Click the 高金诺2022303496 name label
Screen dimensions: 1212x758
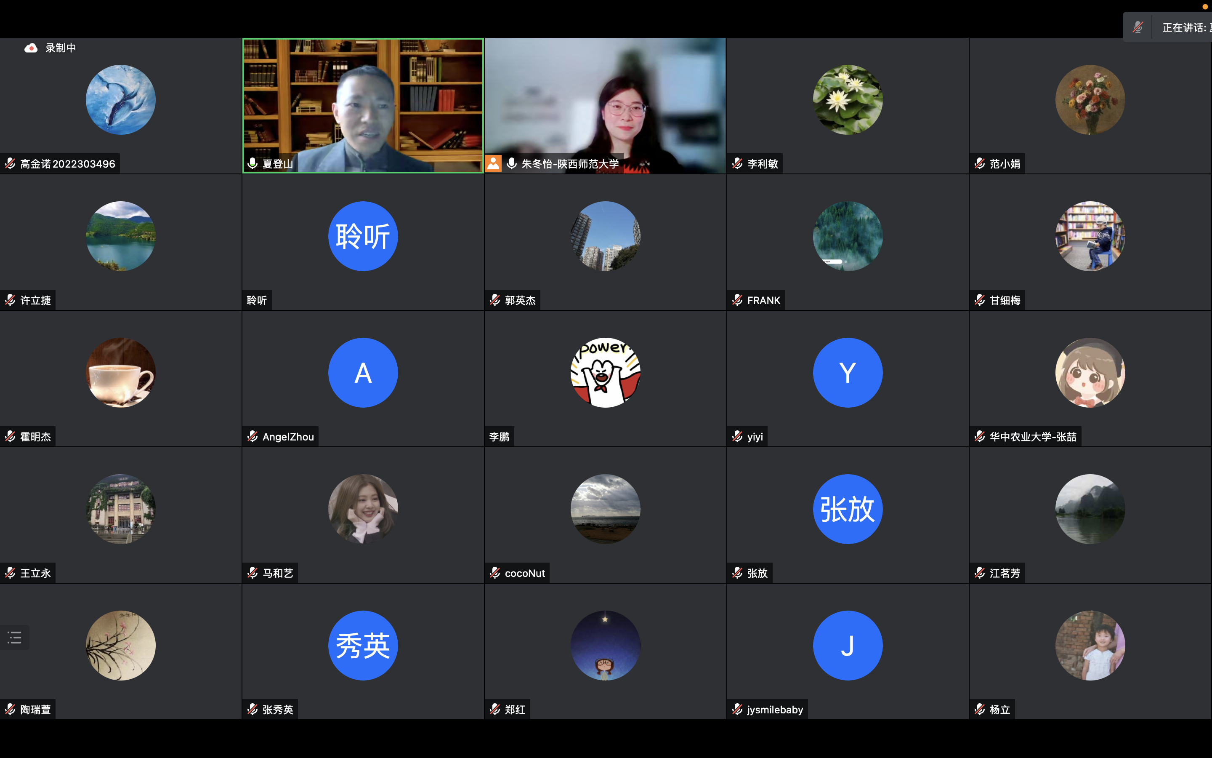[68, 164]
